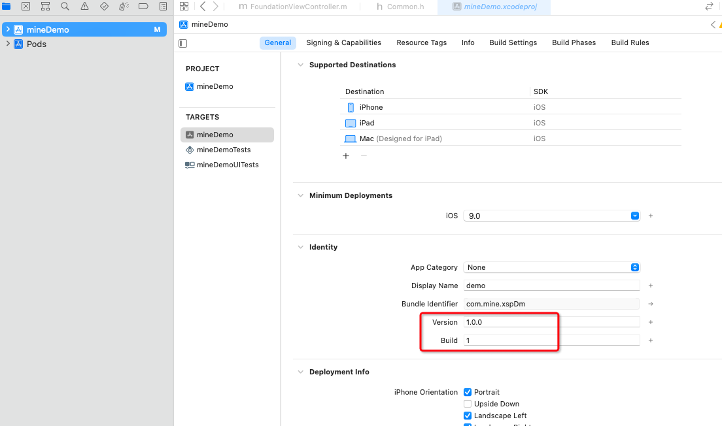Screen dimensions: 722x426
Task: Add a deployment target with the plus next to iOS 9.0
Action: [x=651, y=216]
